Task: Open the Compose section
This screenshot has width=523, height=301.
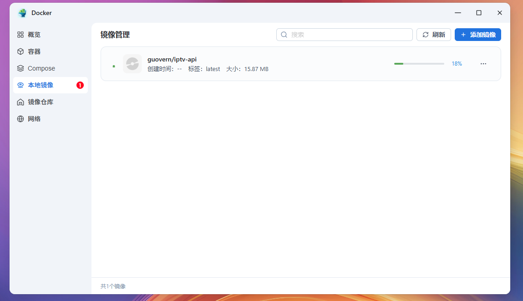Action: [51, 68]
